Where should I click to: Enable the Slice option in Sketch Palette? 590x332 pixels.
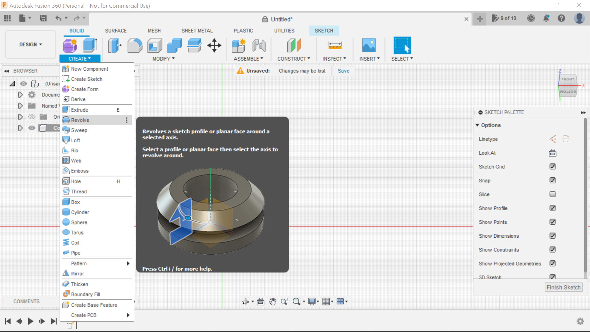click(x=553, y=194)
